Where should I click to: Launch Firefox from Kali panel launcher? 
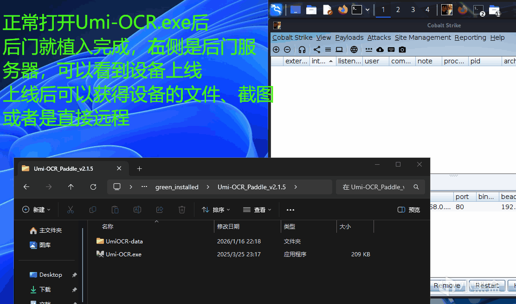[x=342, y=10]
